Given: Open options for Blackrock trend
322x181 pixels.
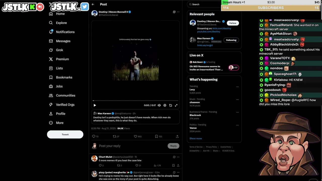Looking at the screenshot, I should [x=237, y=112].
